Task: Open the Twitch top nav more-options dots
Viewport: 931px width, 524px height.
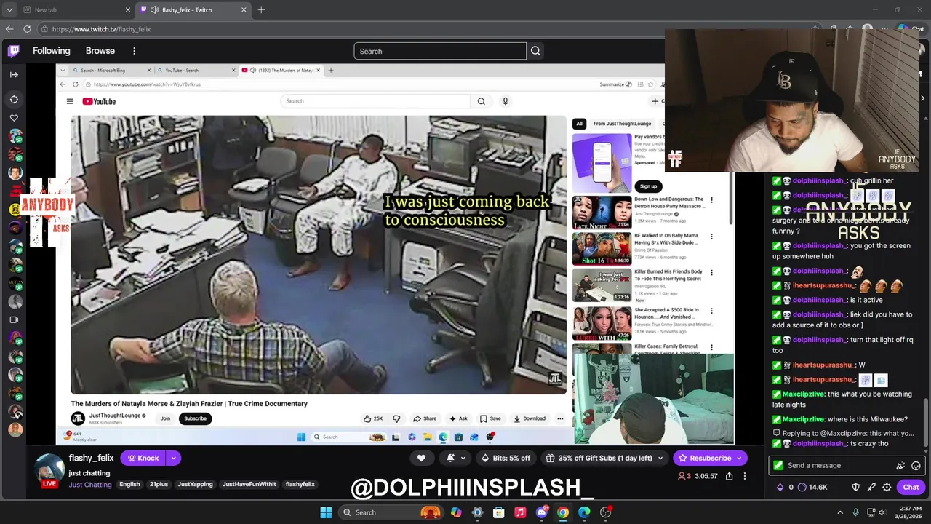Action: 134,51
